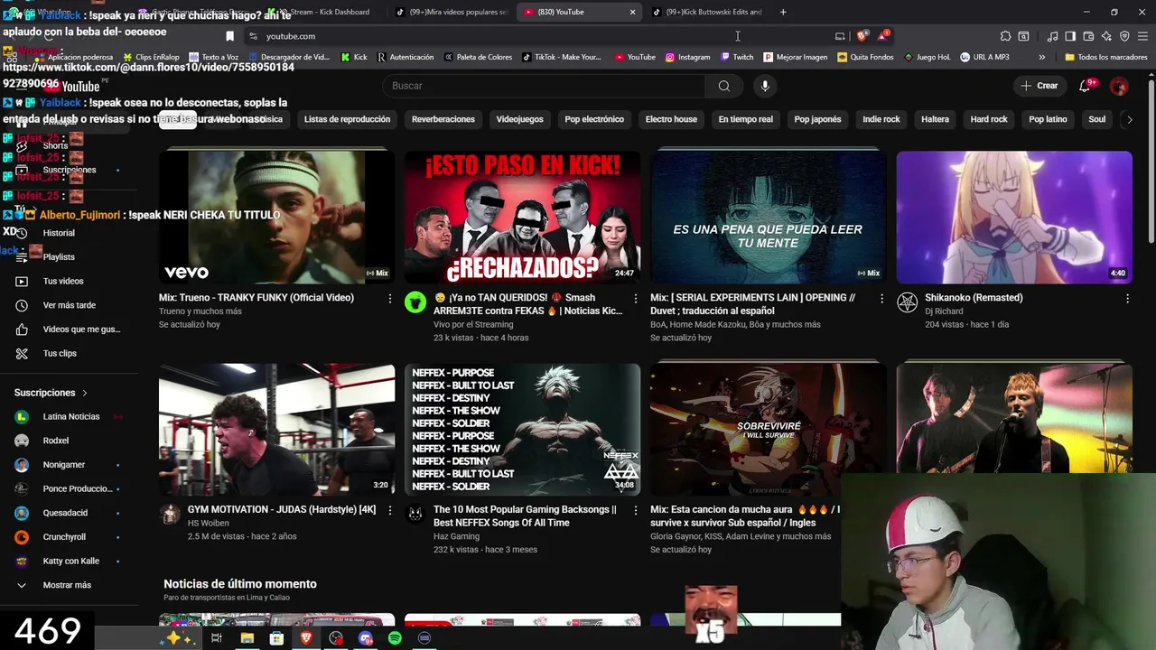
Task: Select the Electro house chip
Action: pyautogui.click(x=671, y=119)
